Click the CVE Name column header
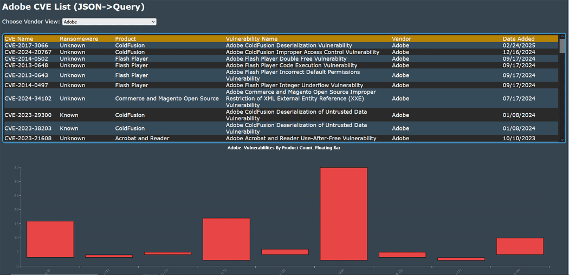The image size is (569, 275). [x=18, y=39]
